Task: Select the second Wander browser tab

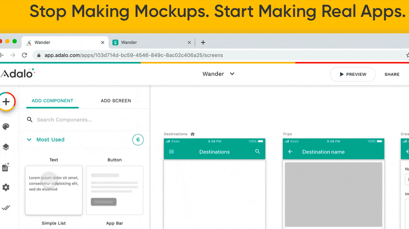Action: (152, 42)
